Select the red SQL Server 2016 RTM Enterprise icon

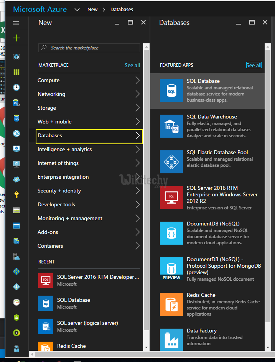(171, 197)
